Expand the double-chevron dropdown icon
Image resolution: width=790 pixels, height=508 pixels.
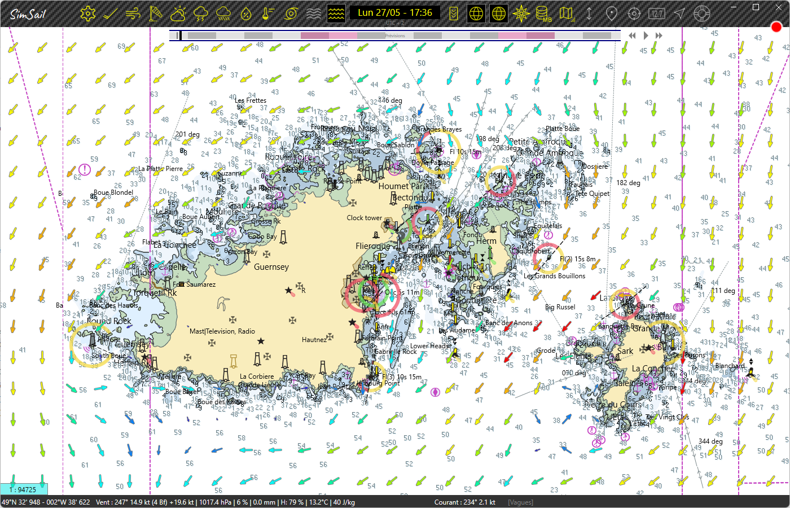[454, 14]
